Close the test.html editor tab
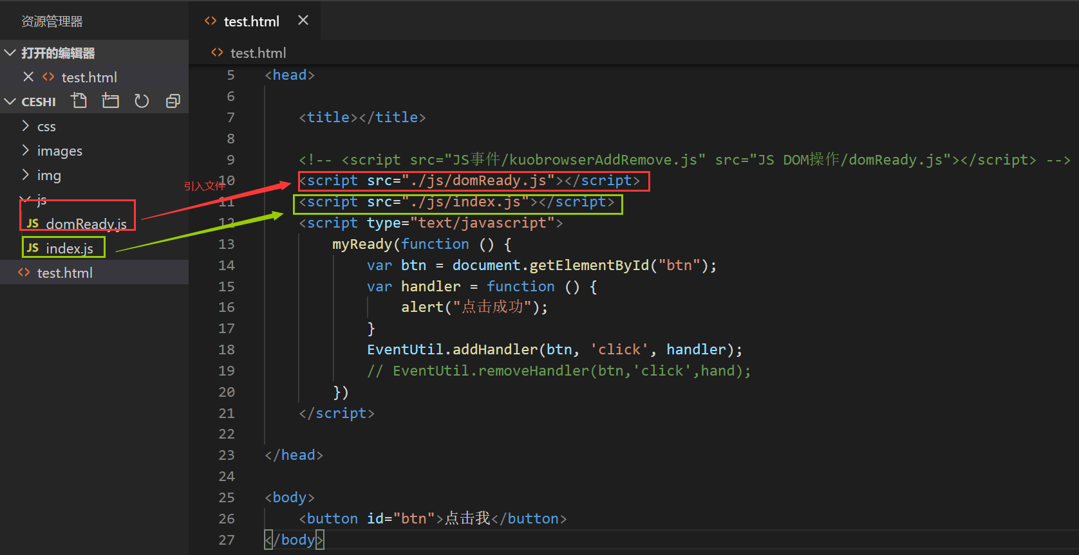 (x=303, y=21)
